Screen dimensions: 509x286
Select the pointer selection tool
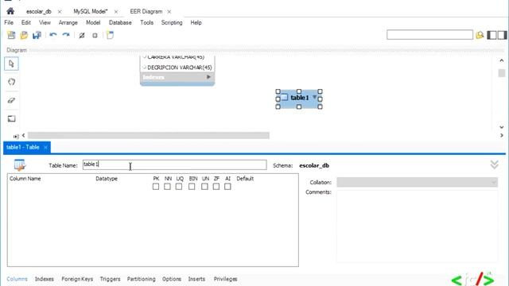pos(11,64)
